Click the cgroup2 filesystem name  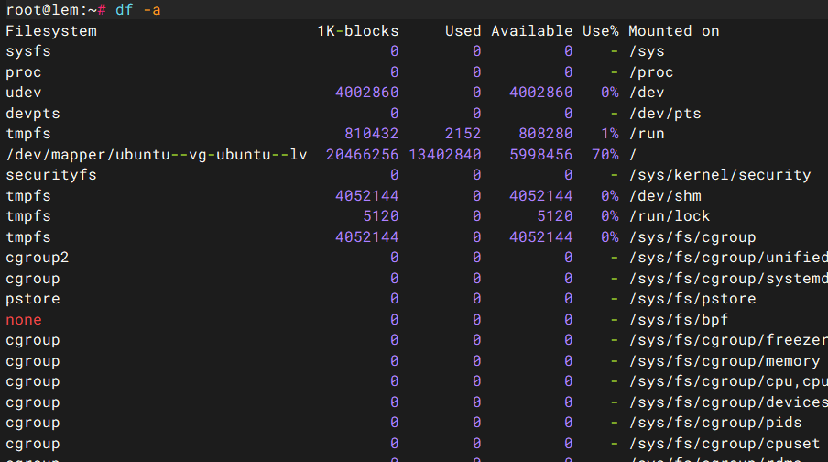point(38,258)
